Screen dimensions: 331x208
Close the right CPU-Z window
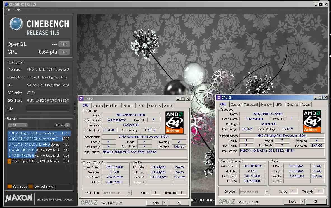[325, 98]
